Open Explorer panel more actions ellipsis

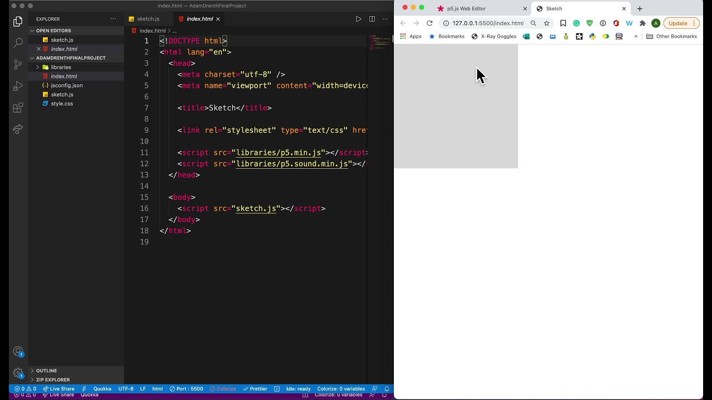click(x=113, y=19)
